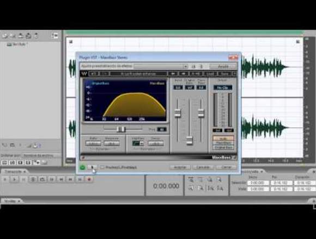Click the second small icon right of the presets dropdown
Viewport: 316px width, 239px height.
point(201,66)
